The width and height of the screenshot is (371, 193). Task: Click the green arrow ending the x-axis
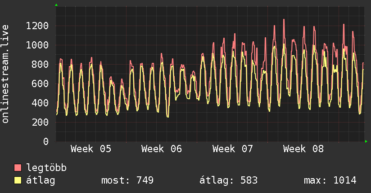point(366,141)
